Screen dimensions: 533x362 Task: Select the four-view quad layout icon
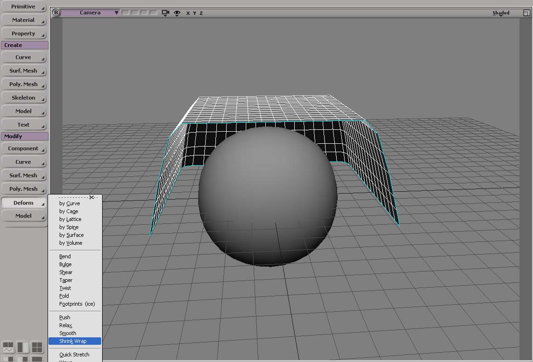click(x=37, y=347)
